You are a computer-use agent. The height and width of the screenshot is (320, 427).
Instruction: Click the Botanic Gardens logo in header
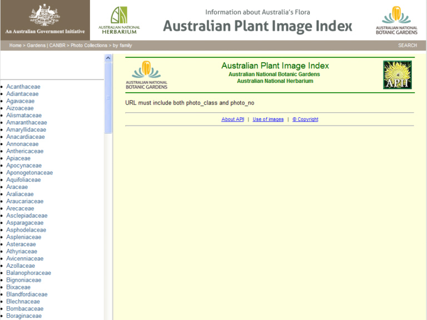tap(396, 21)
